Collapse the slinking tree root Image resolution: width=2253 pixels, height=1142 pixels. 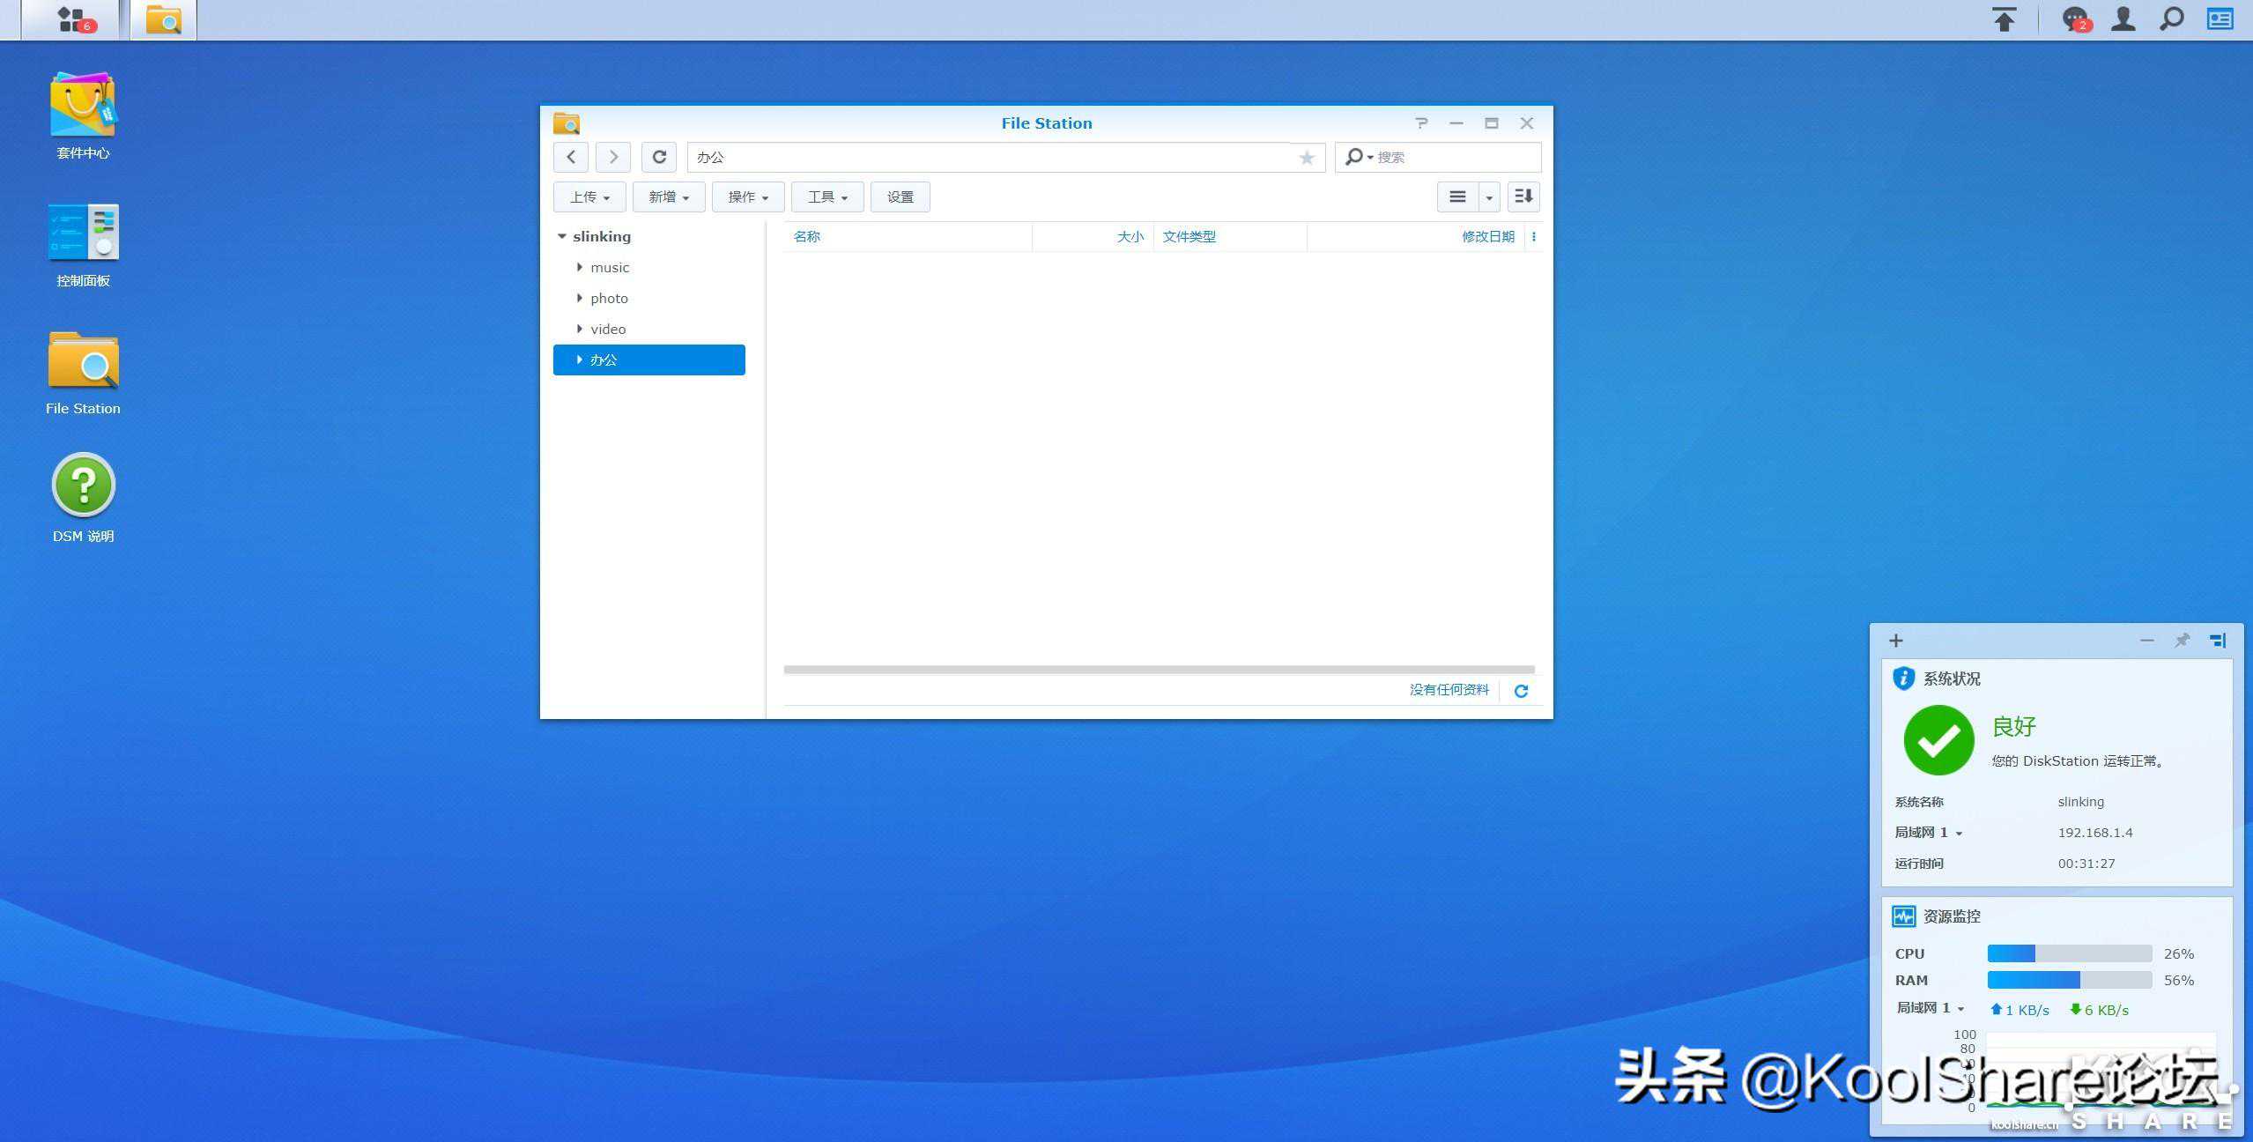point(561,236)
